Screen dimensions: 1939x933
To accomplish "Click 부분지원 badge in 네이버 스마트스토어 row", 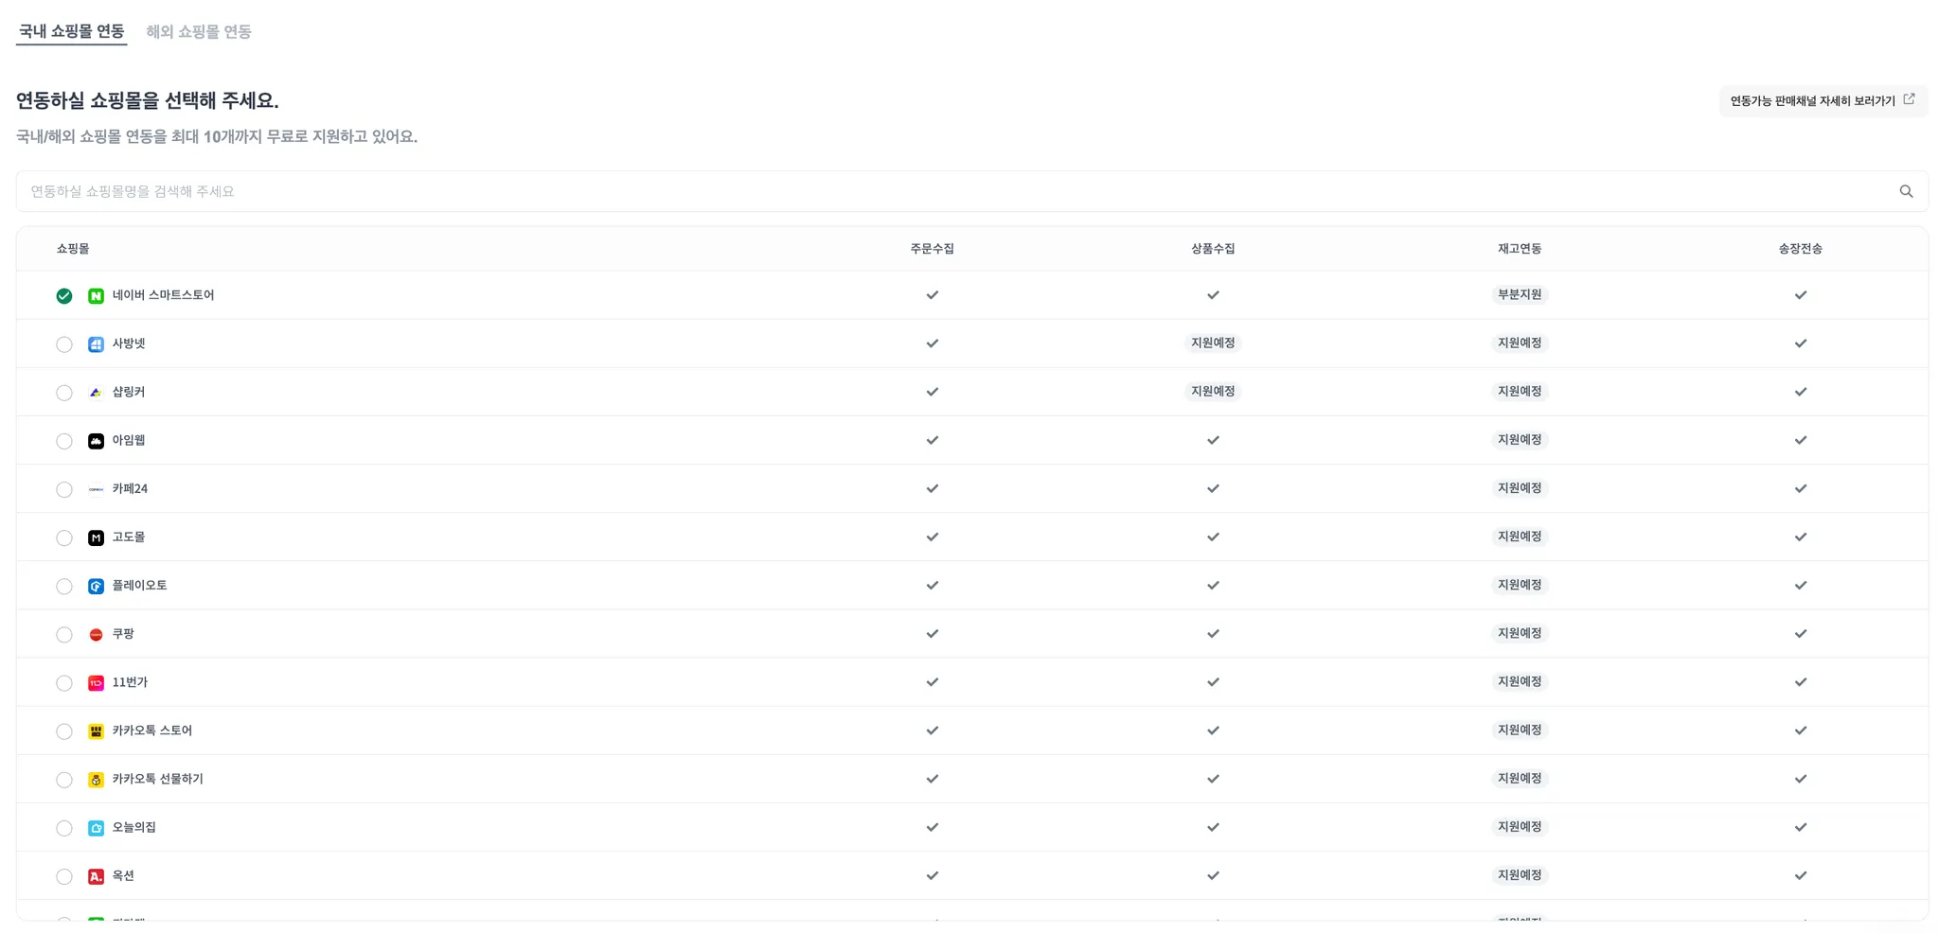I will coord(1520,294).
